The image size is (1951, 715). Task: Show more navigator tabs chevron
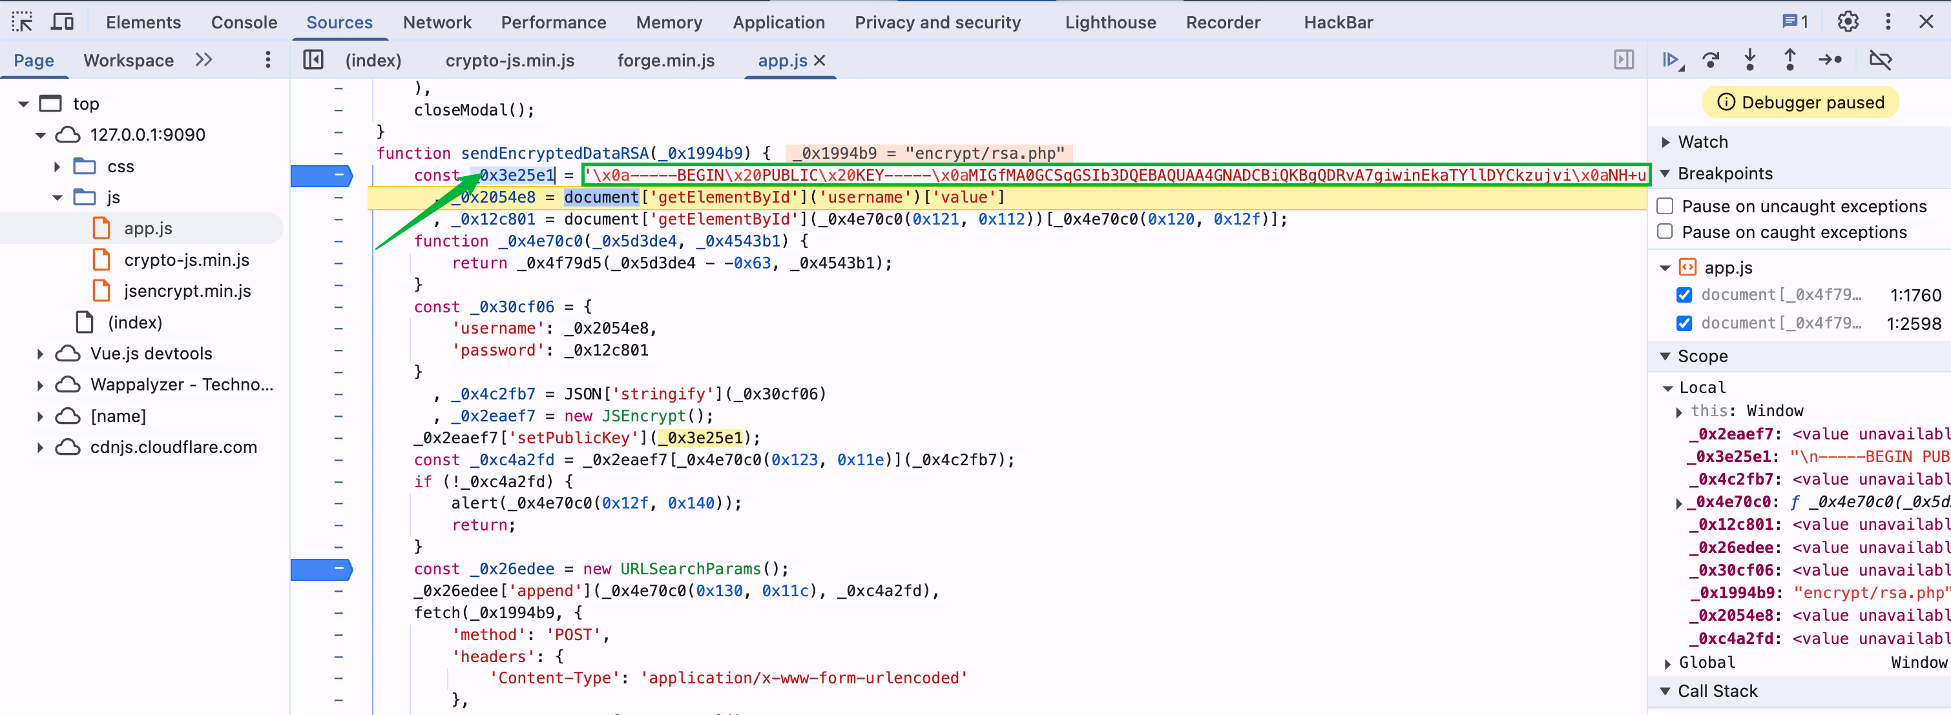(x=203, y=60)
